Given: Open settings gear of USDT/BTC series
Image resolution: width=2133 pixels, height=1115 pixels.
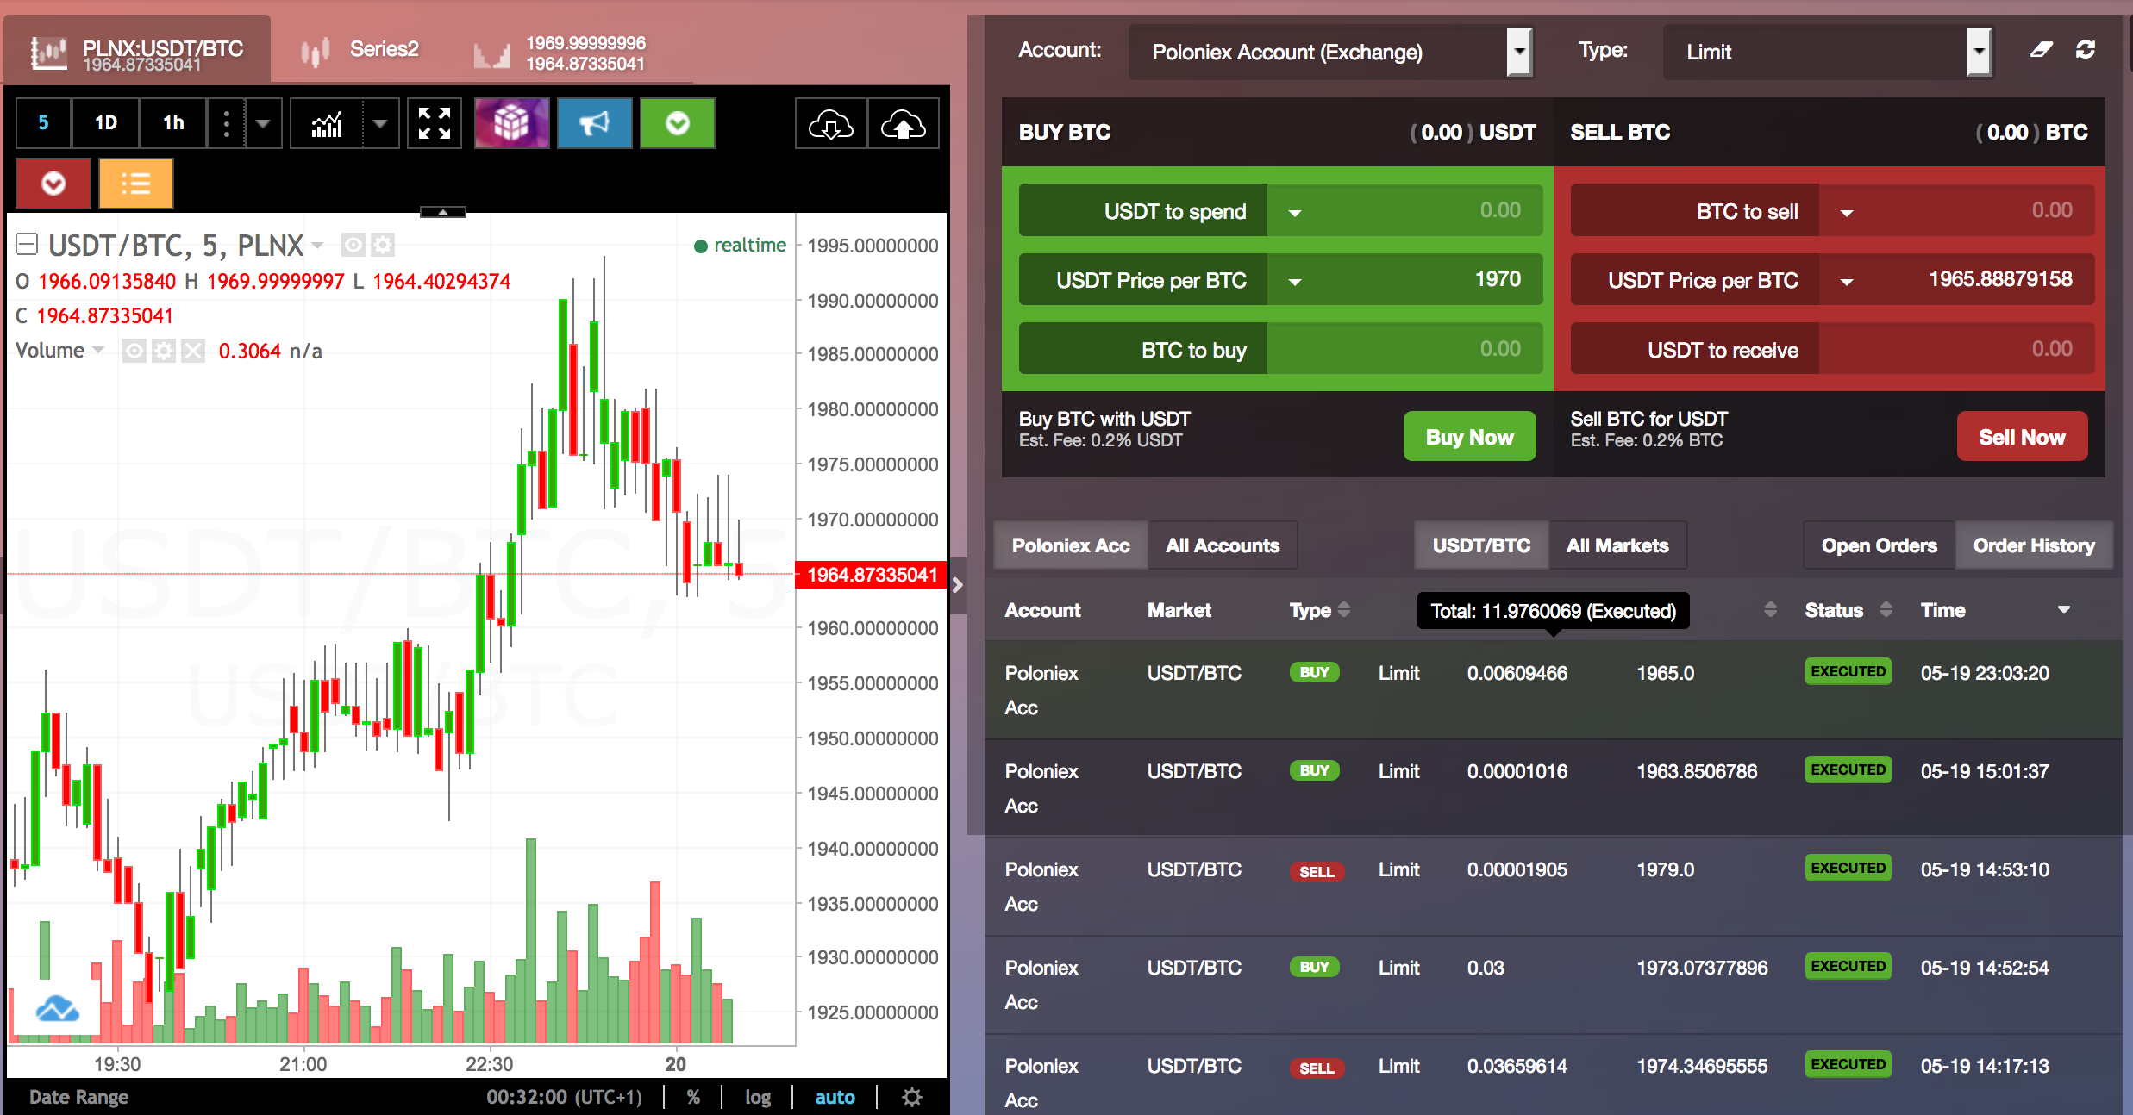Looking at the screenshot, I should coord(383,246).
